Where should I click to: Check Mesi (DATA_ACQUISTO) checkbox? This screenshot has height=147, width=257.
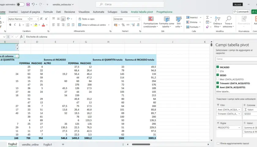click(218, 79)
